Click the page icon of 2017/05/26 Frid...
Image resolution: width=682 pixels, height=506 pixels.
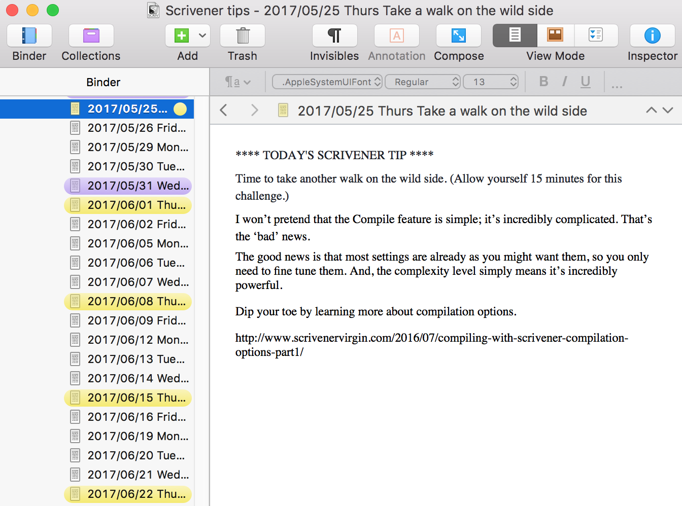[x=75, y=128]
